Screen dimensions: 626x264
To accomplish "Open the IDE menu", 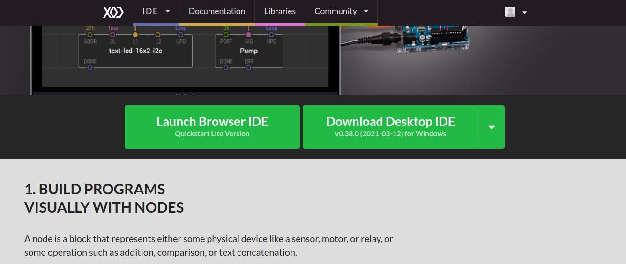I will click(x=156, y=11).
